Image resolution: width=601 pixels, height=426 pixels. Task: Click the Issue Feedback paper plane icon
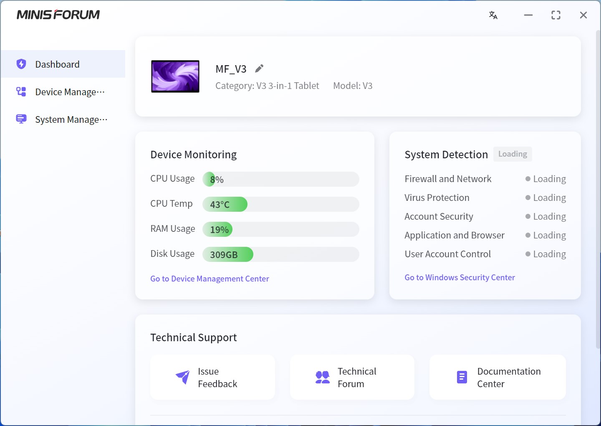(x=183, y=377)
